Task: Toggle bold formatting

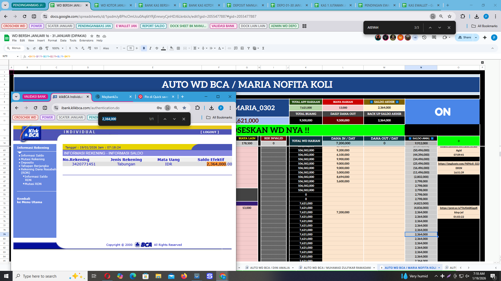Action: click(144, 48)
